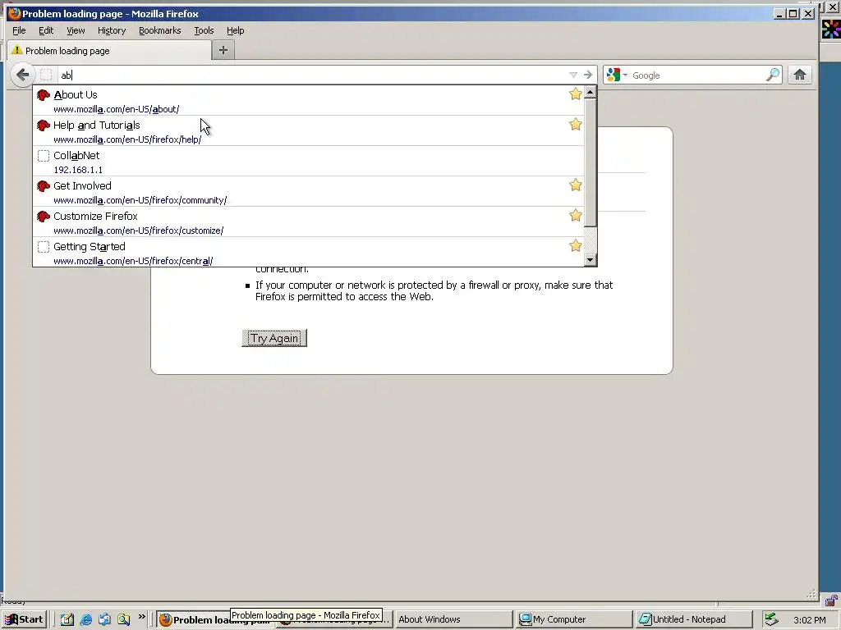Open the Help menu

pyautogui.click(x=236, y=30)
